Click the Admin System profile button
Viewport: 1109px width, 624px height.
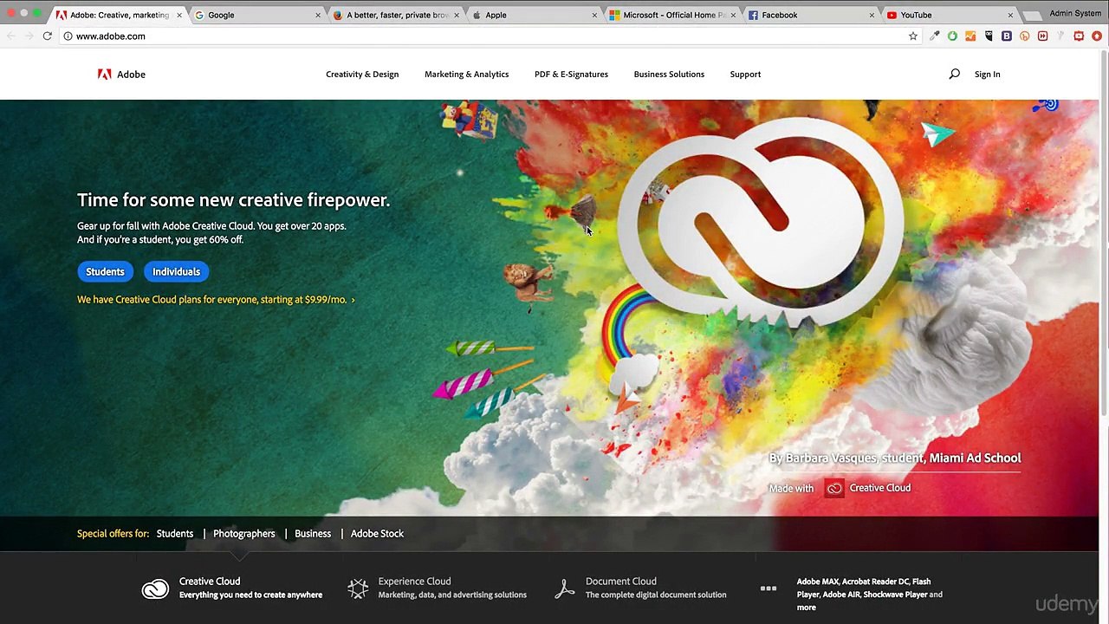point(1075,14)
